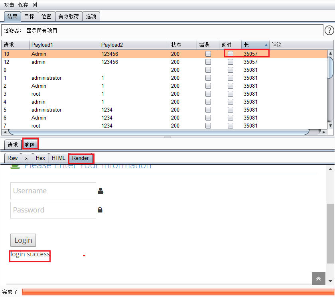Select the Render view tab
This screenshot has width=335, height=297.
click(80, 158)
